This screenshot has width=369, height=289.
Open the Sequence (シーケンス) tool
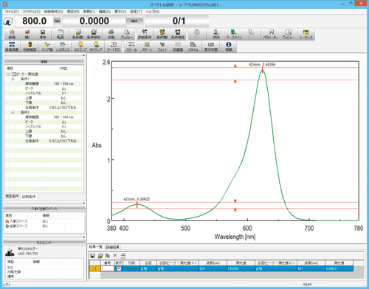[x=306, y=34]
